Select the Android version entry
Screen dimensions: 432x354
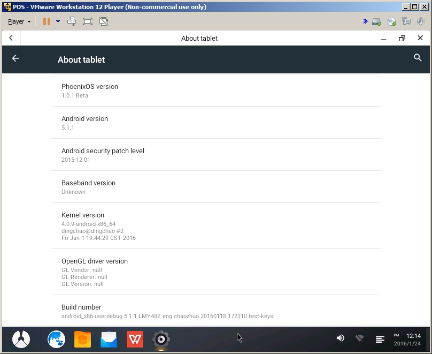point(216,123)
